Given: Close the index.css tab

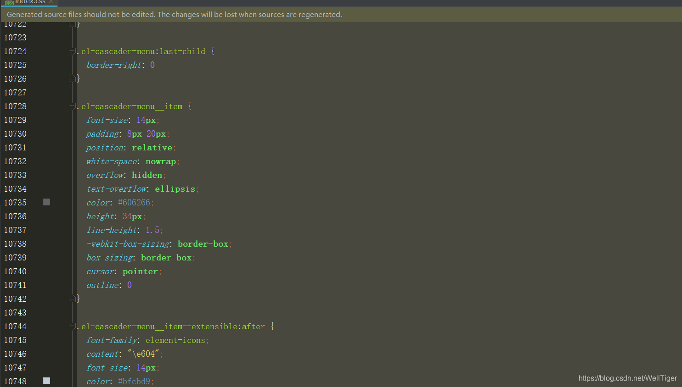Looking at the screenshot, I should (51, 2).
